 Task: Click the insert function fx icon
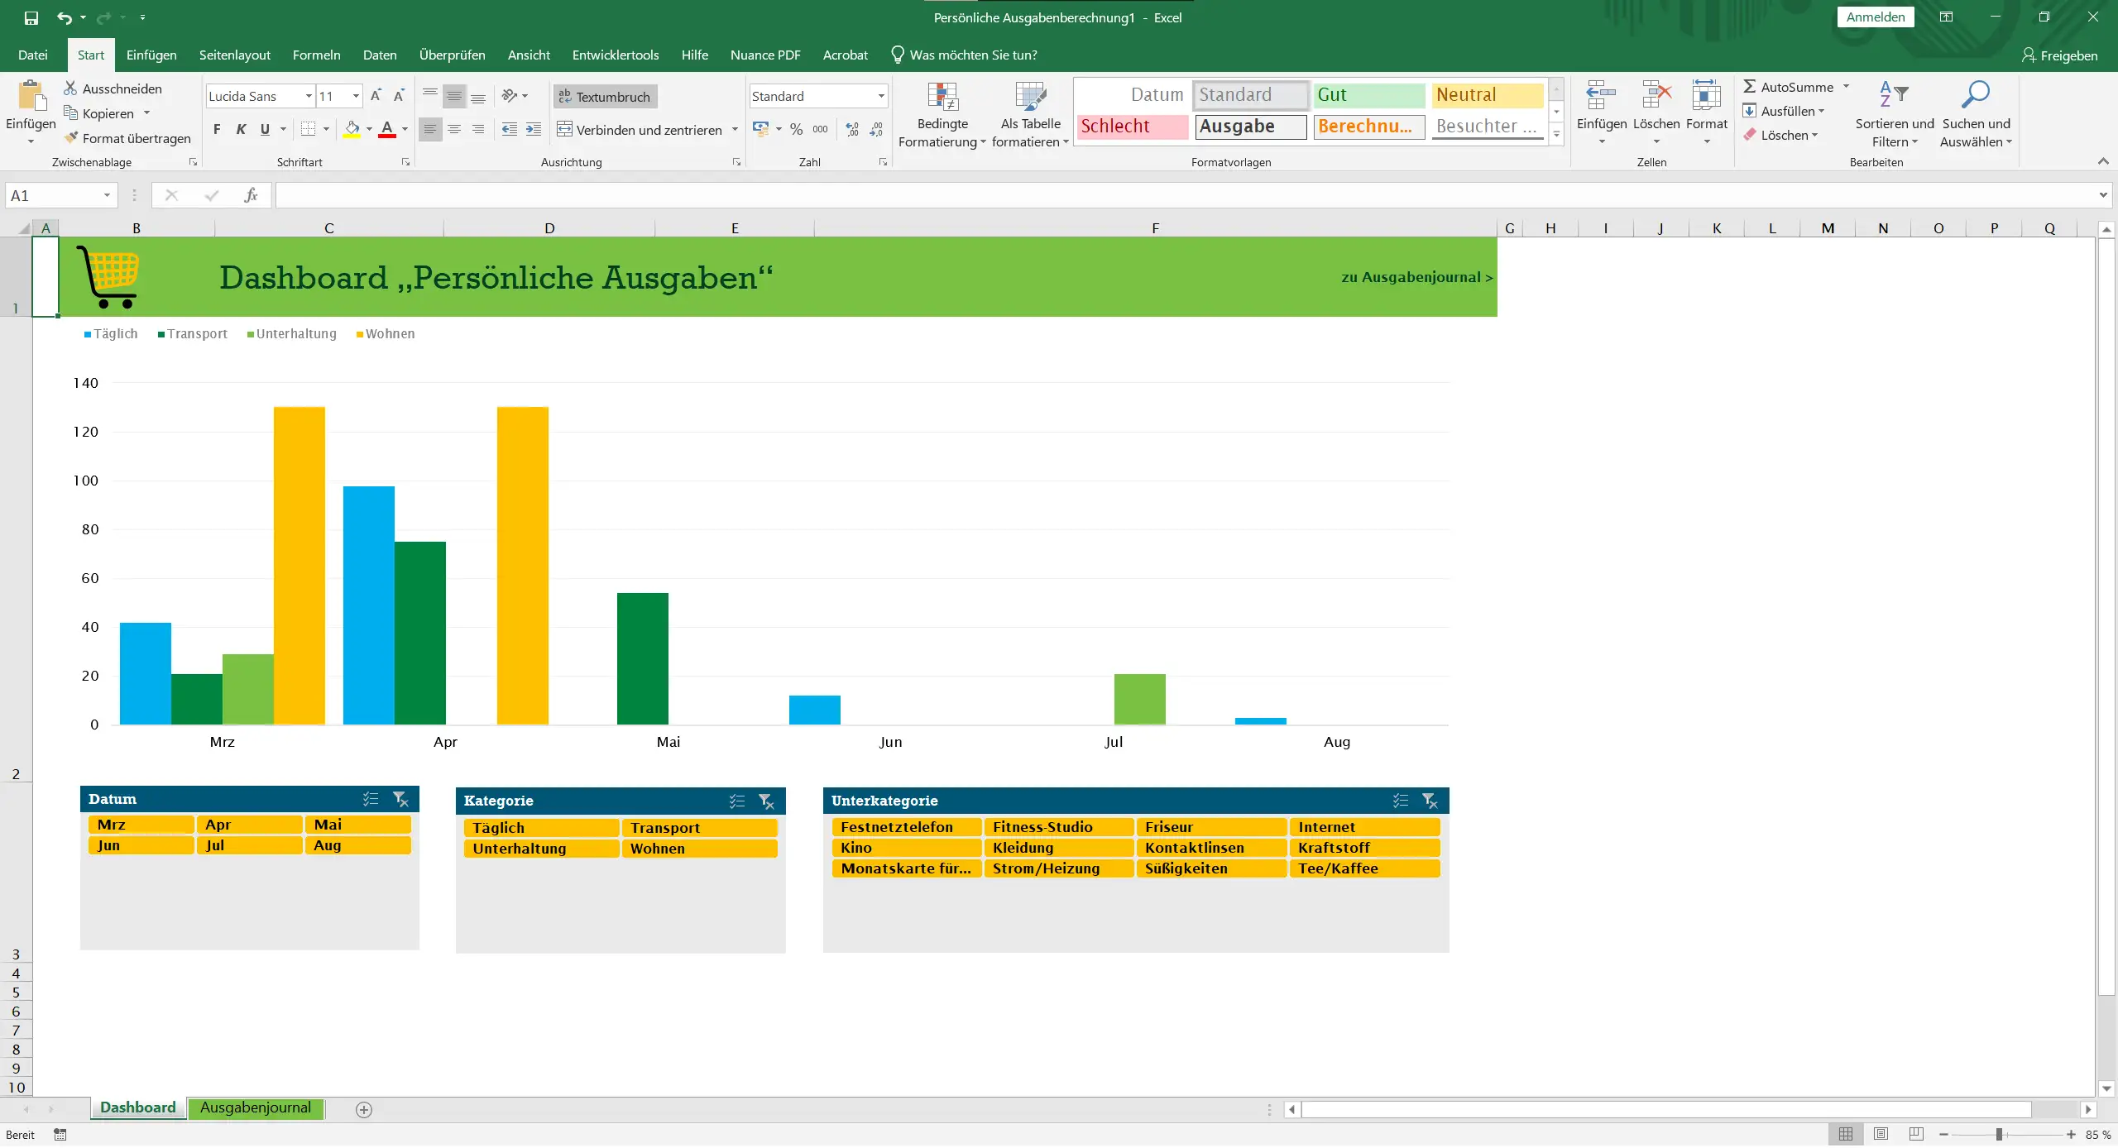[x=251, y=196]
